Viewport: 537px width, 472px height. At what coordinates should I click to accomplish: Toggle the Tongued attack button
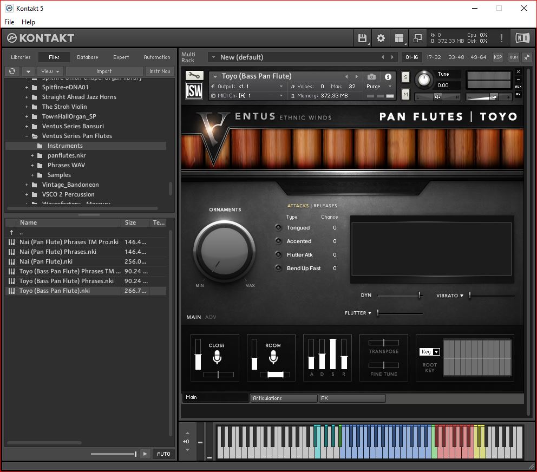[278, 227]
